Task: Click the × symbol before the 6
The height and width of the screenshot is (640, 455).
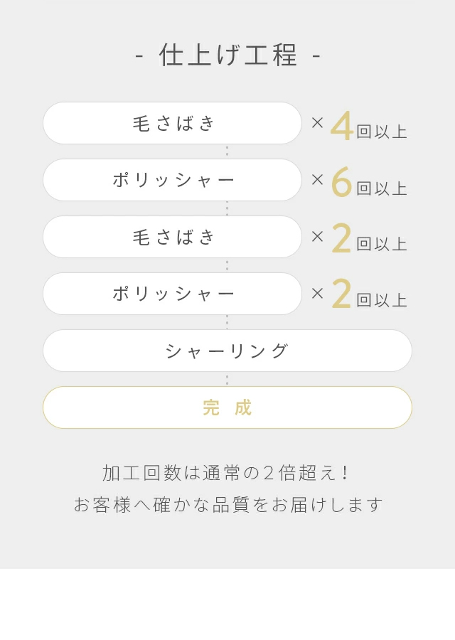Action: pos(317,180)
